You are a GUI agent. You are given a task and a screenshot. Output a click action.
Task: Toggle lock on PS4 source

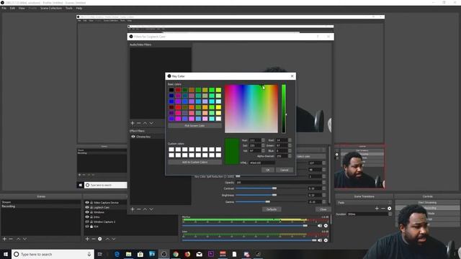(x=91, y=227)
